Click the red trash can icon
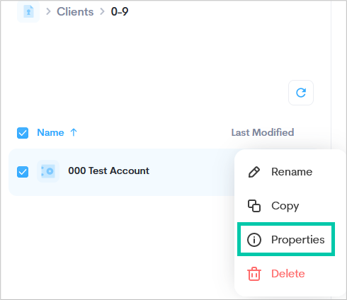This screenshot has height=300, width=347. click(254, 274)
